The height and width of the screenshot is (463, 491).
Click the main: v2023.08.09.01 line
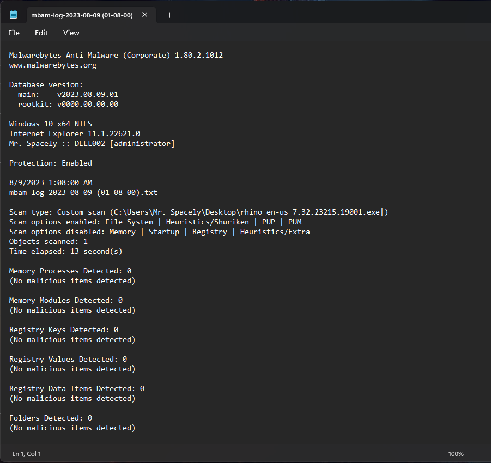(x=68, y=94)
